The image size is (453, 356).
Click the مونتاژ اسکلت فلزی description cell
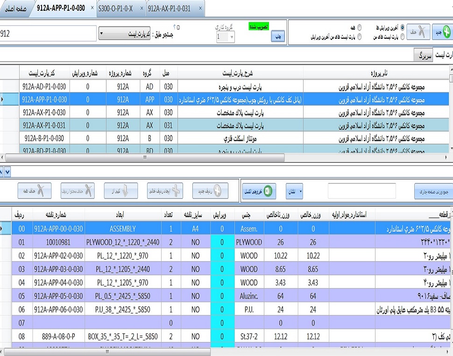click(241, 139)
